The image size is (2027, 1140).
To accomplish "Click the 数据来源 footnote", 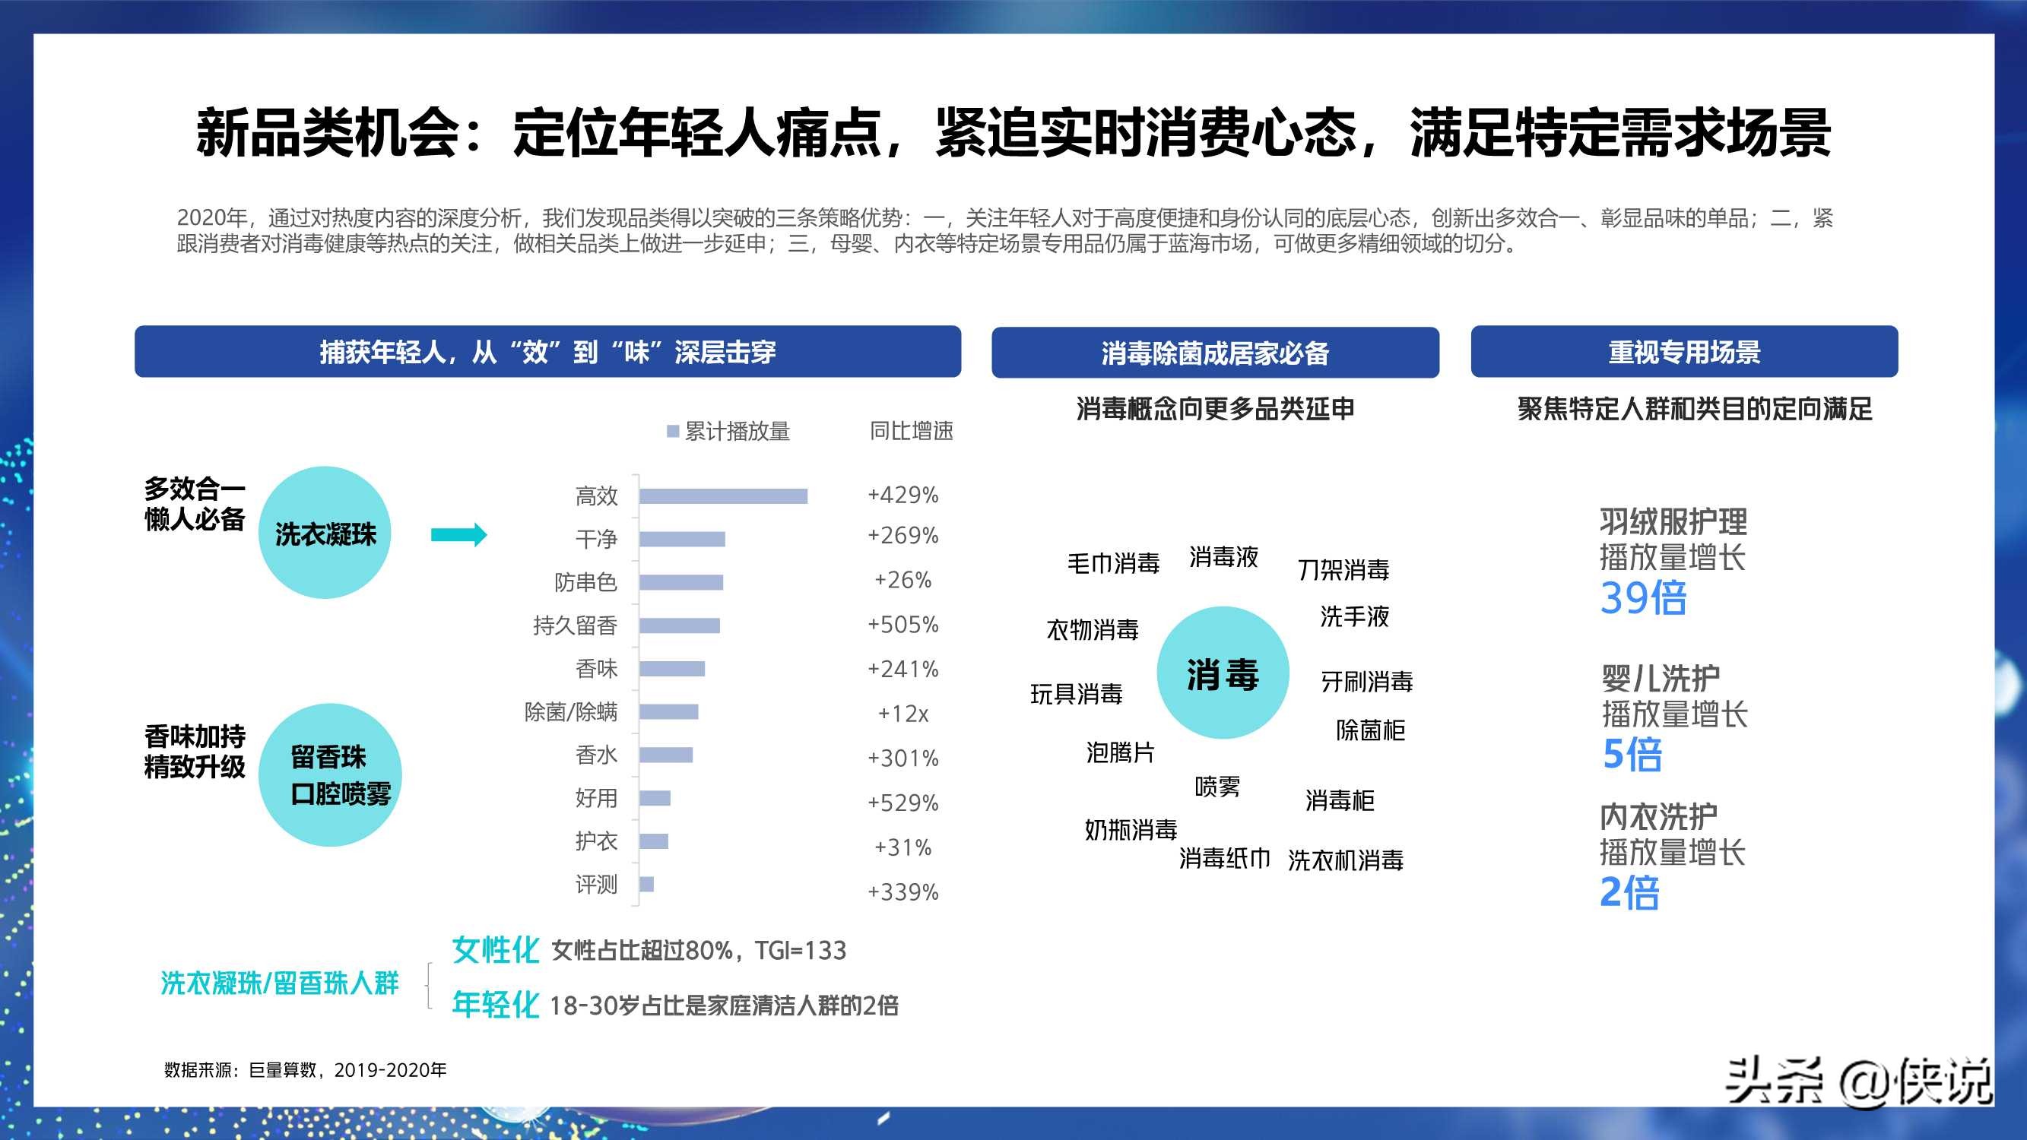I will click(306, 1070).
